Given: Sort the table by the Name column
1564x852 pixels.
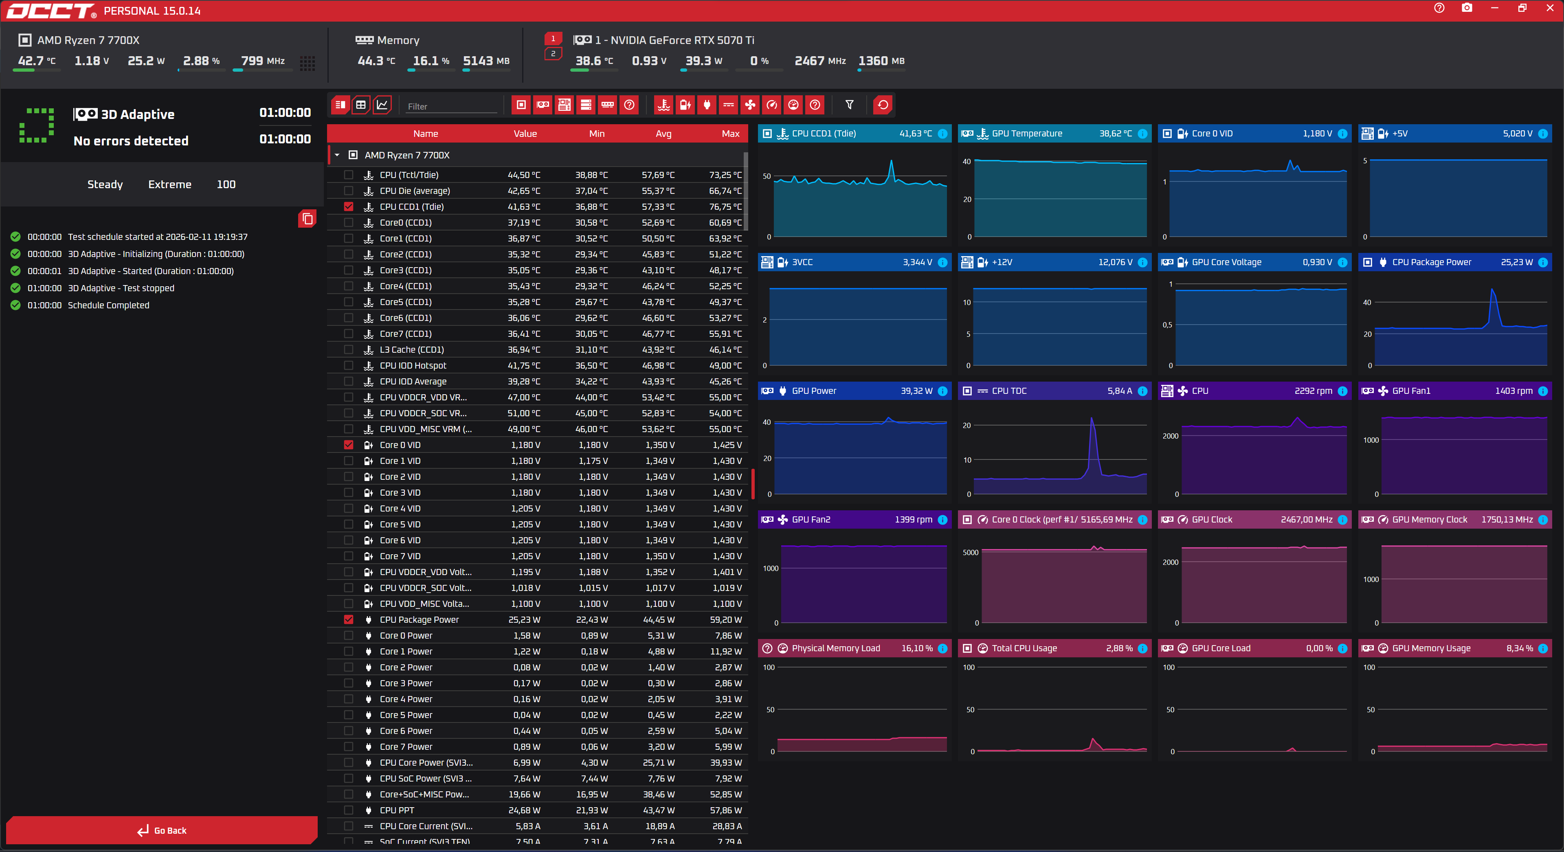Looking at the screenshot, I should (x=426, y=134).
